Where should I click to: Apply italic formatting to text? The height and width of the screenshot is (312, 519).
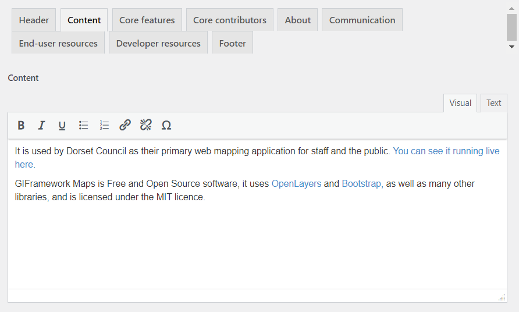tap(41, 125)
